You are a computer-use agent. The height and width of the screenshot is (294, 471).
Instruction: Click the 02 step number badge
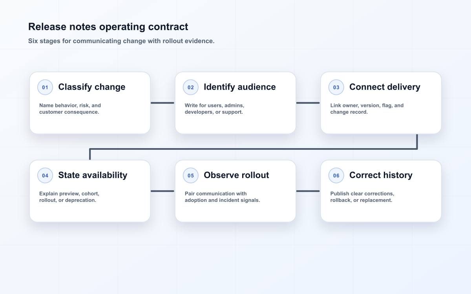coord(191,87)
